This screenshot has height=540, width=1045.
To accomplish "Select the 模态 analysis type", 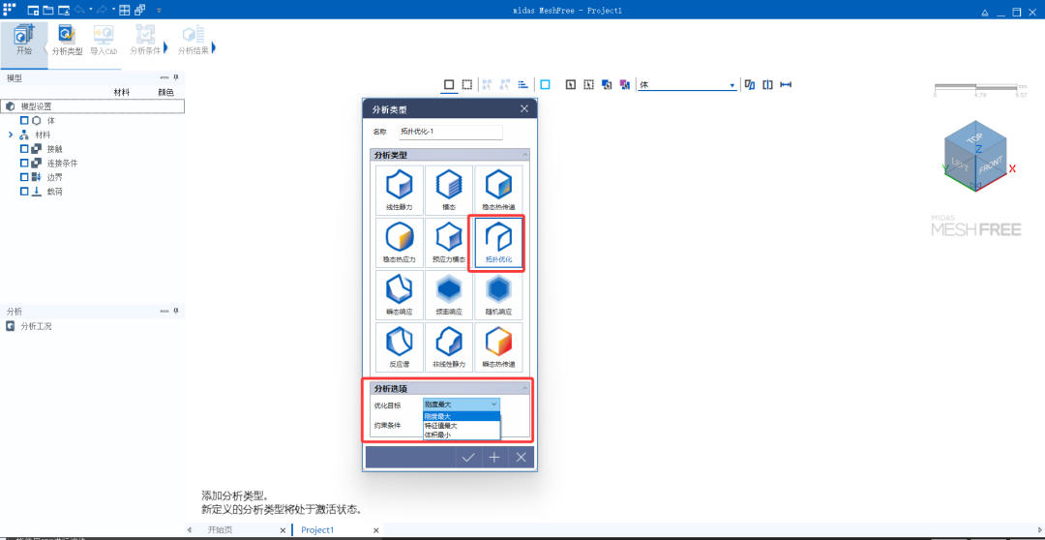I will (449, 190).
